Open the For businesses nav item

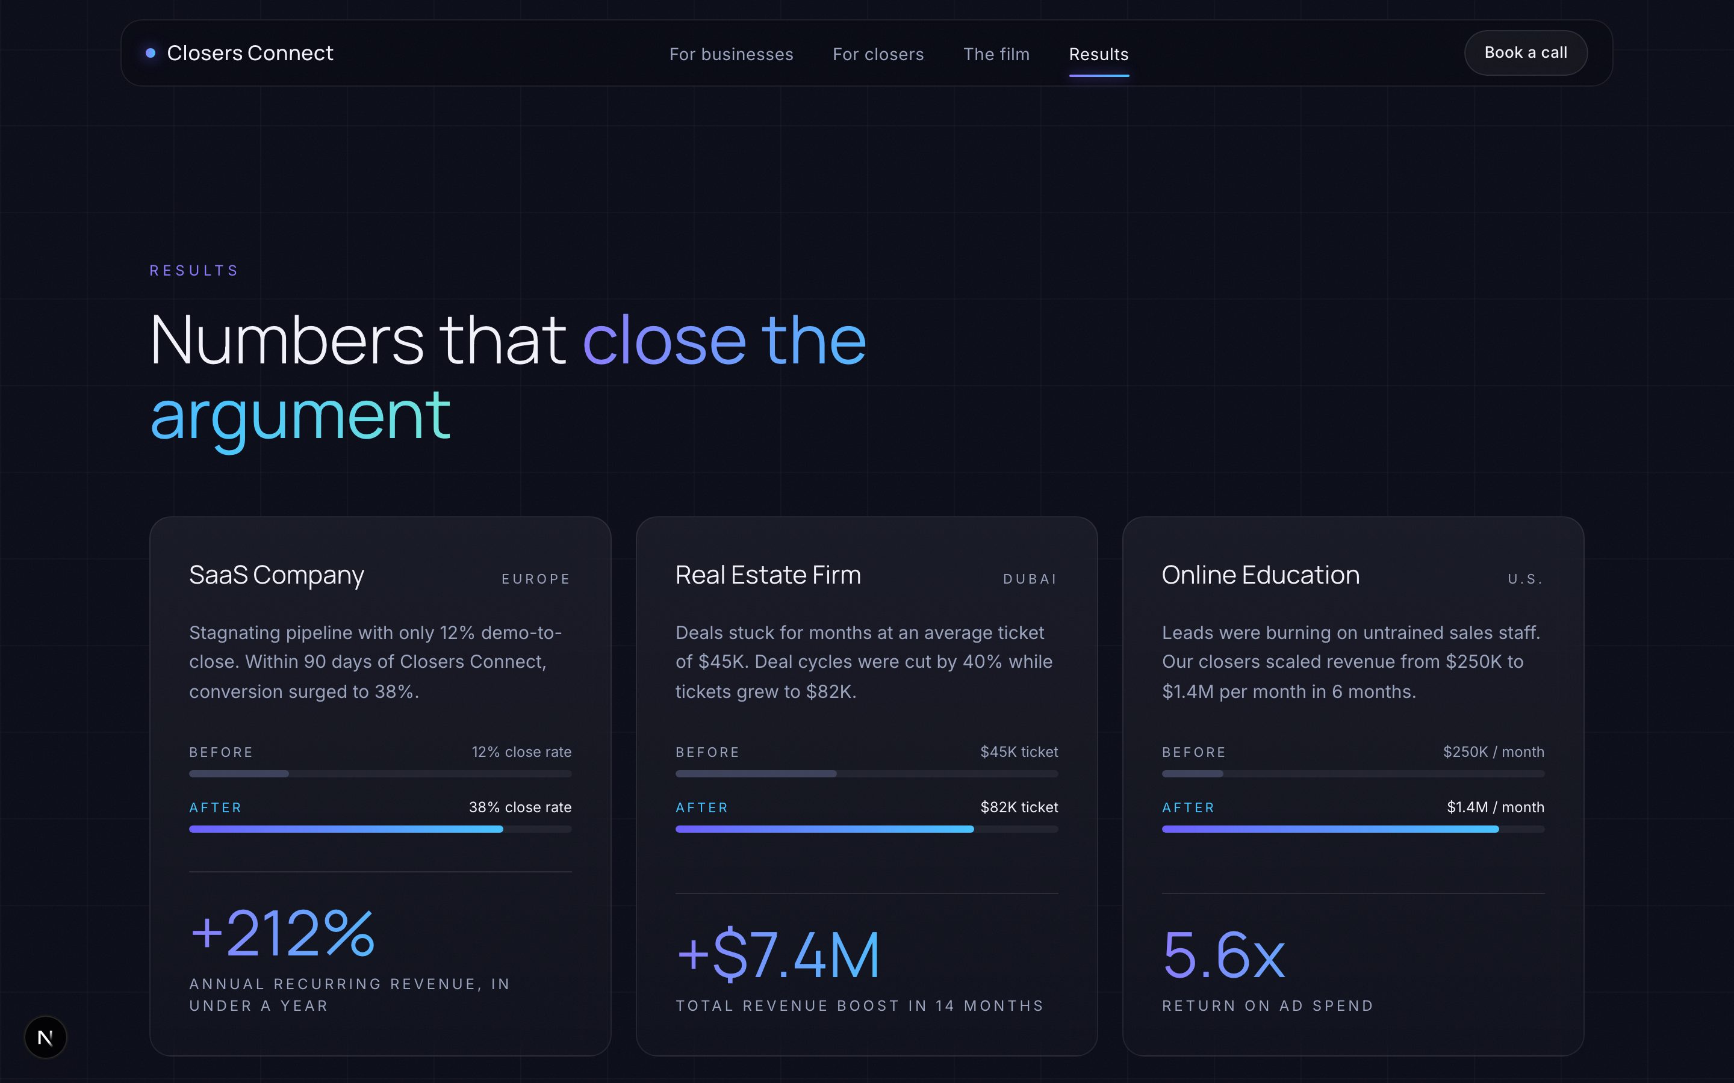(x=731, y=54)
